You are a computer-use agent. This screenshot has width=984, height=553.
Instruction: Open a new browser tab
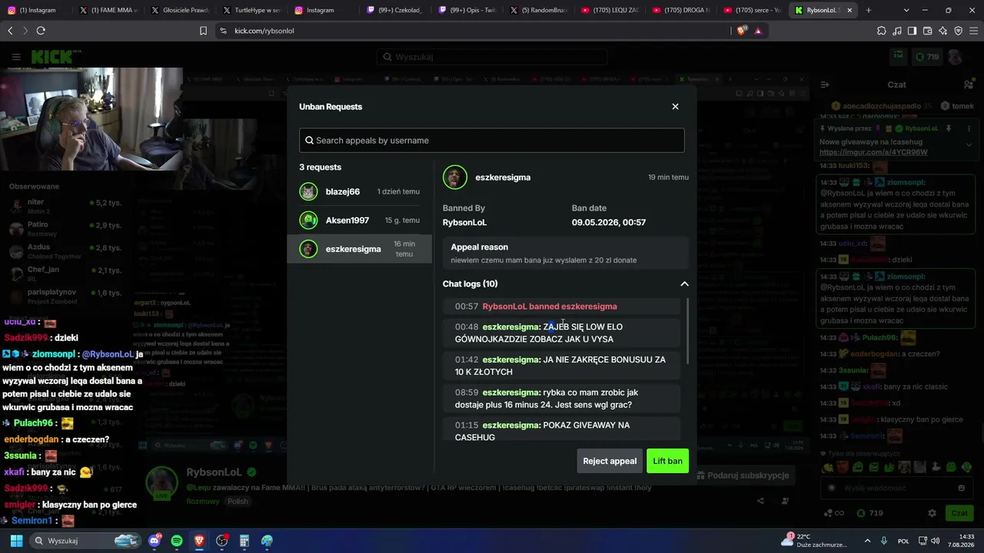(x=869, y=10)
